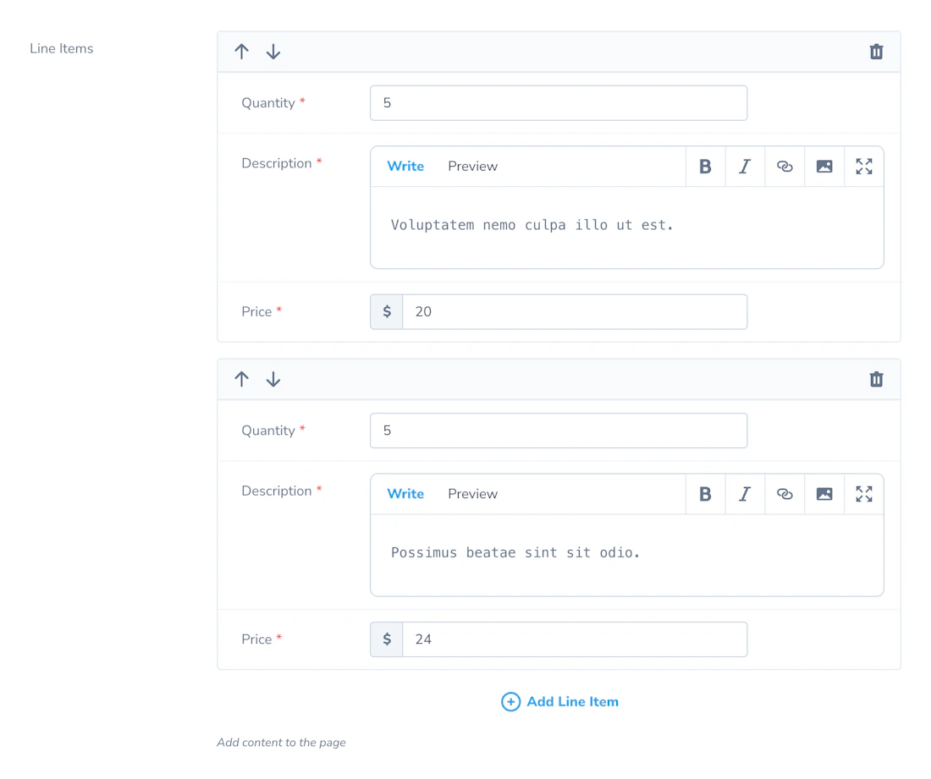The image size is (931, 779).
Task: Switch to Preview tab in first description
Action: tap(472, 166)
